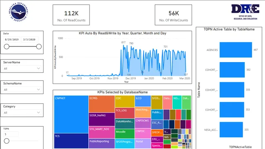
Task: Click the TOPN Active Table by TableName title
Action: click(229, 29)
